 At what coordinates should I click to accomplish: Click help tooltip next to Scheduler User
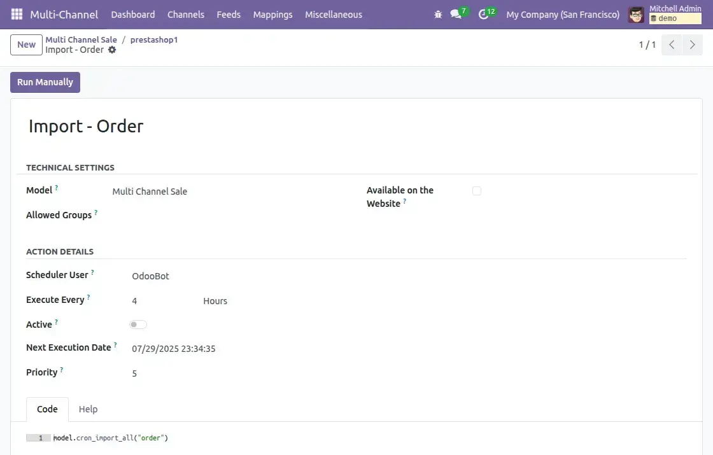coord(92,272)
